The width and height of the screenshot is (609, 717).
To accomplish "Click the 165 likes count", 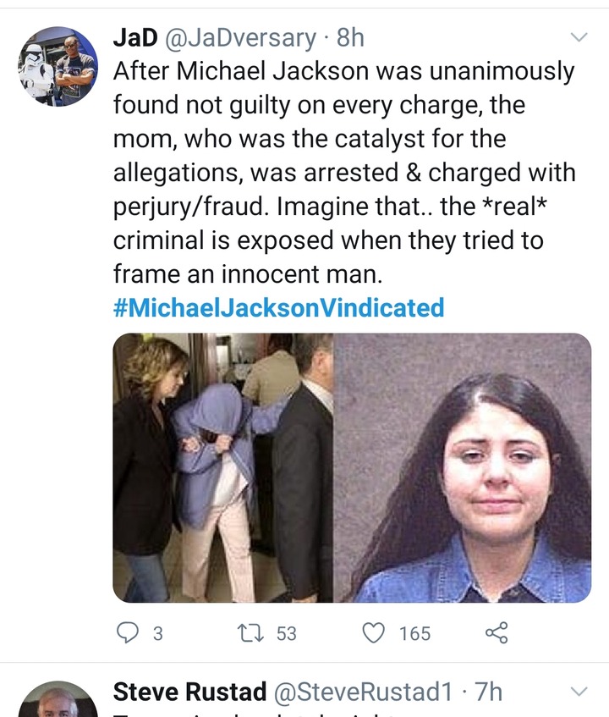I will (414, 634).
